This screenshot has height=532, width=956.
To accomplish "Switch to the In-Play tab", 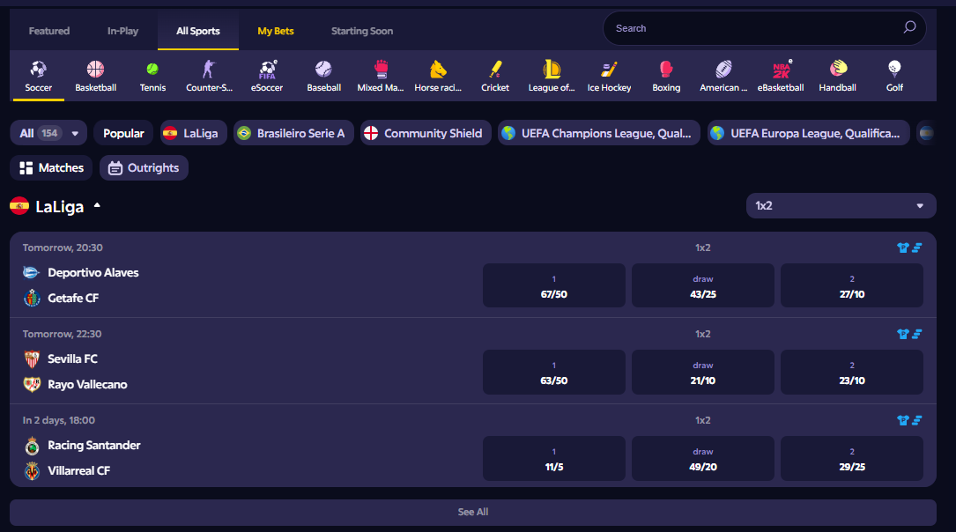I will coord(122,31).
